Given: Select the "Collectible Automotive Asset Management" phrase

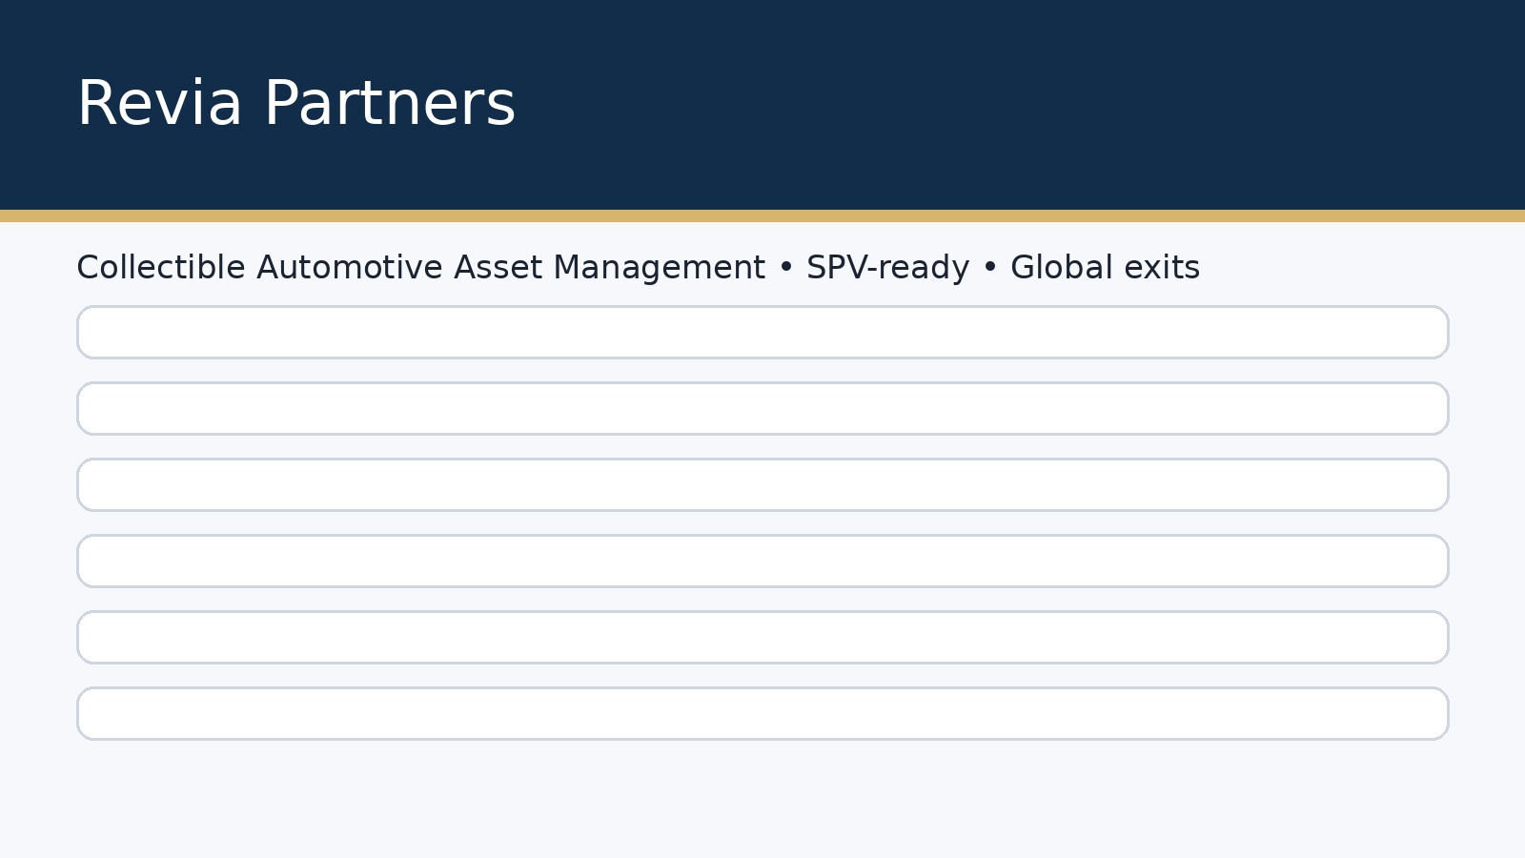Looking at the screenshot, I should click(420, 268).
